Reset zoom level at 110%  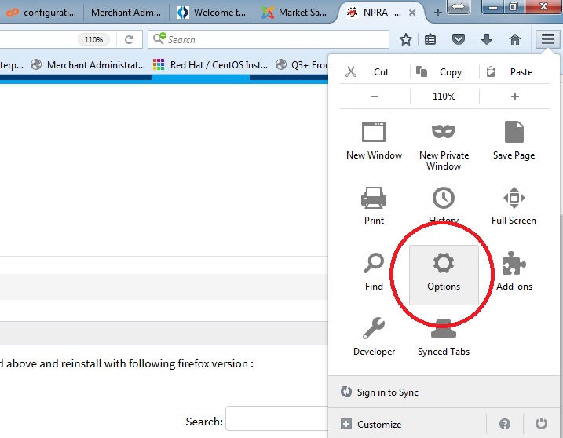[444, 97]
